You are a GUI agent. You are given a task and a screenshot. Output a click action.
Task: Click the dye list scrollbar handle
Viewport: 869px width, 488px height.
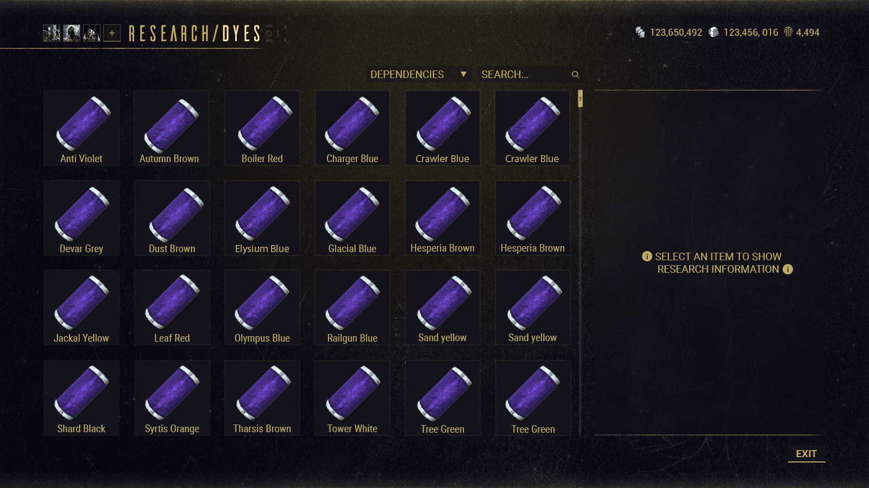(x=581, y=98)
